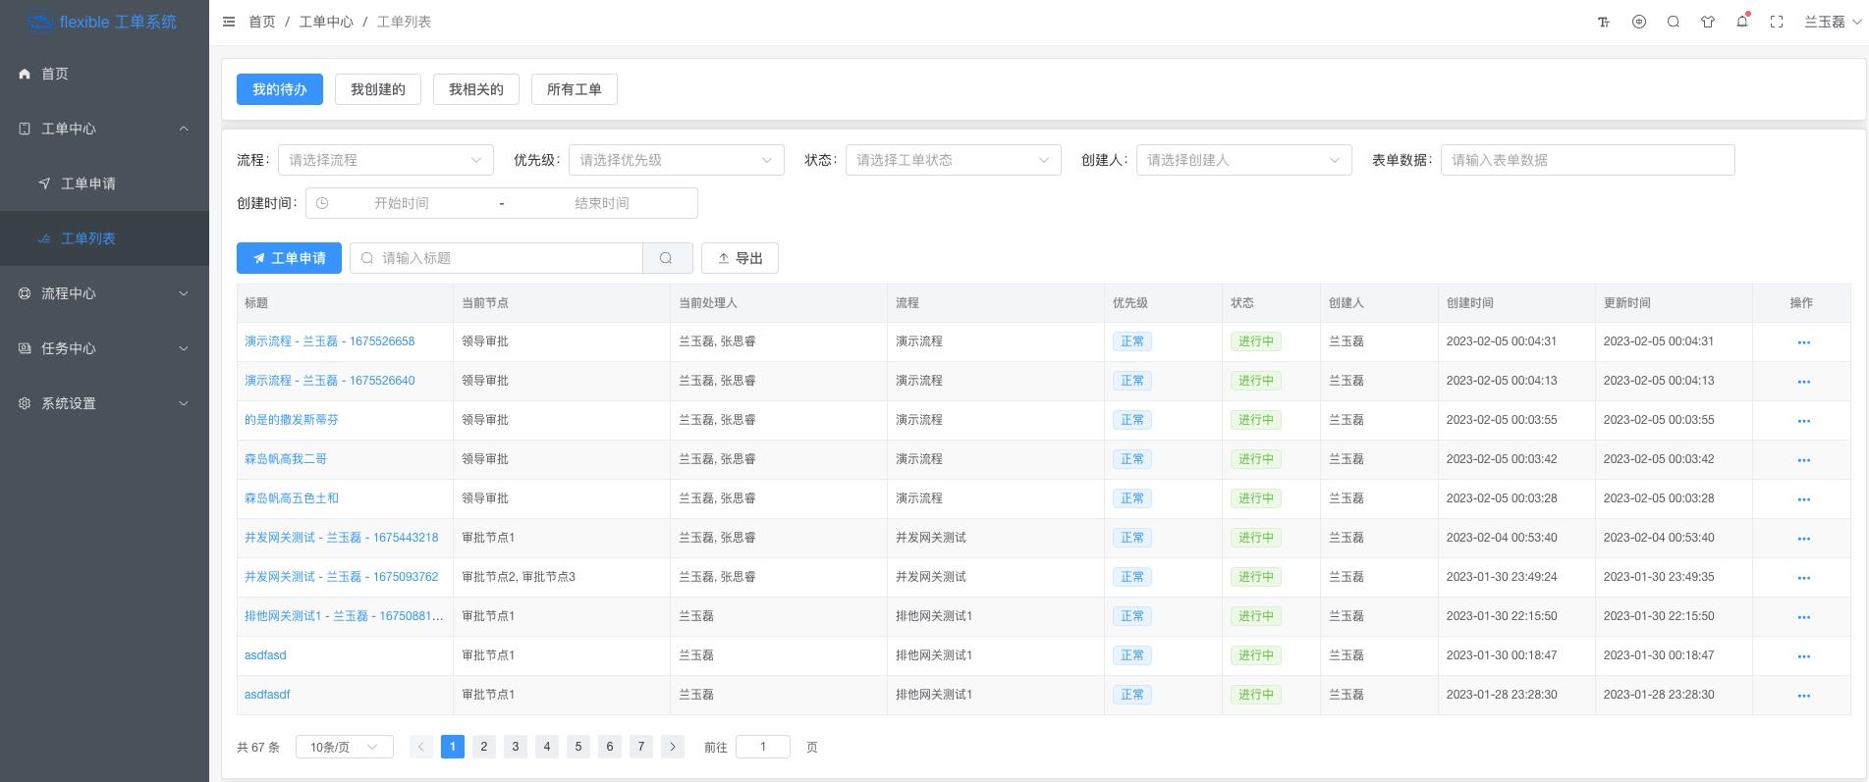Viewport: 1869px width, 782px height.
Task: Open the theme shirt icon
Action: tap(1708, 22)
